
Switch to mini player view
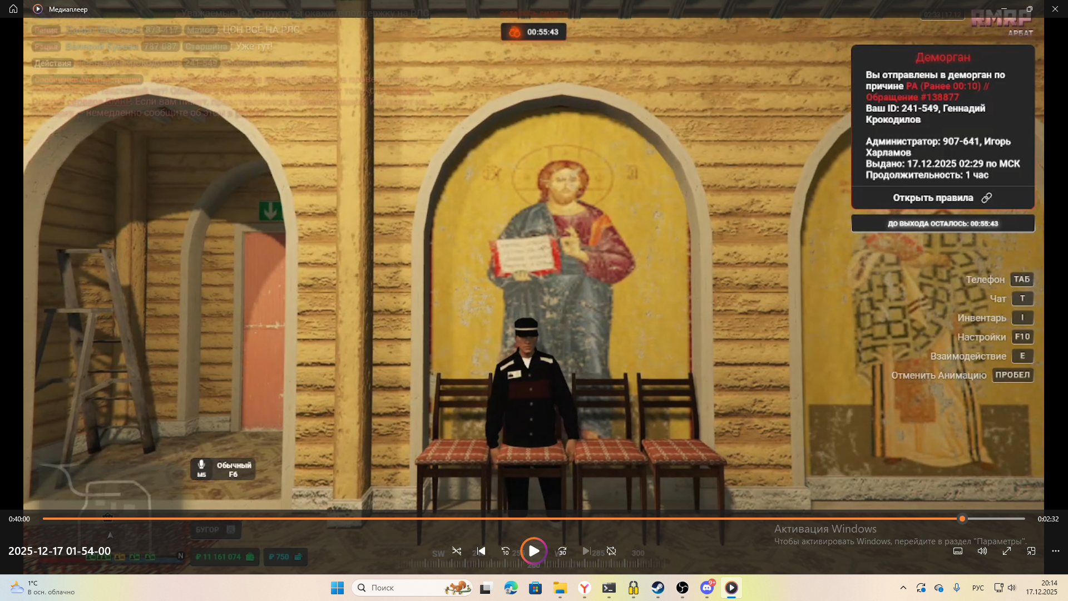pyautogui.click(x=1031, y=551)
